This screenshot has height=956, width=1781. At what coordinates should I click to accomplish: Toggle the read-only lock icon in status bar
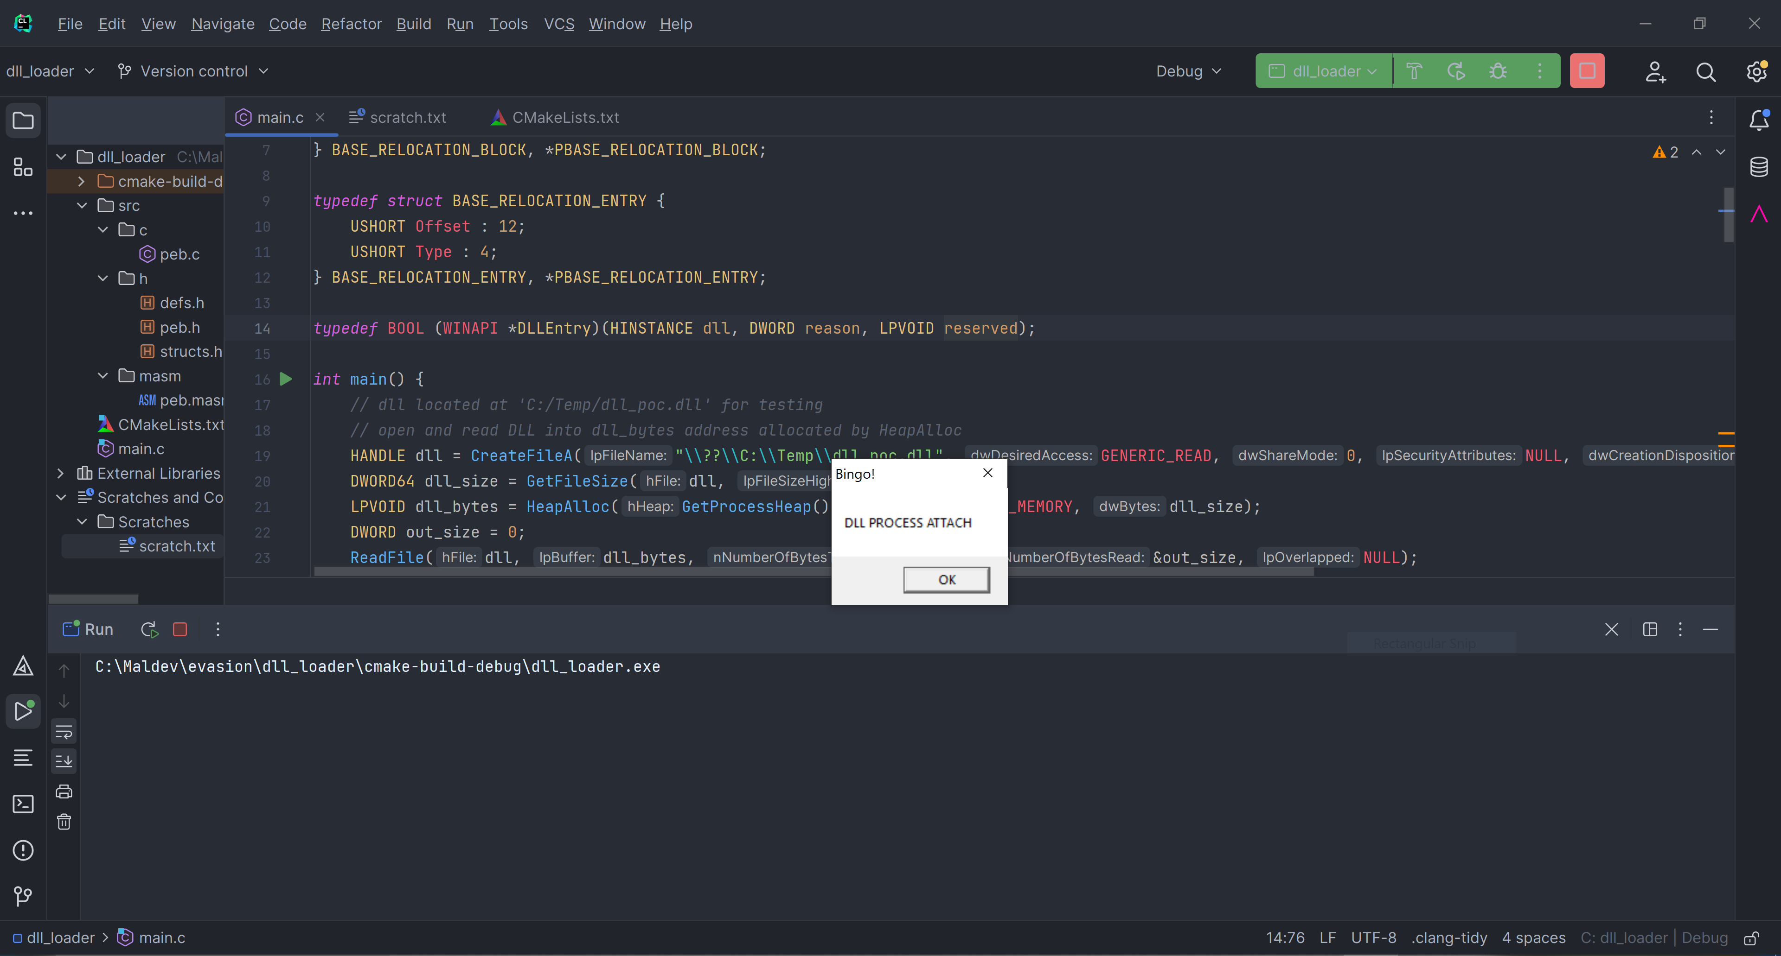coord(1751,938)
